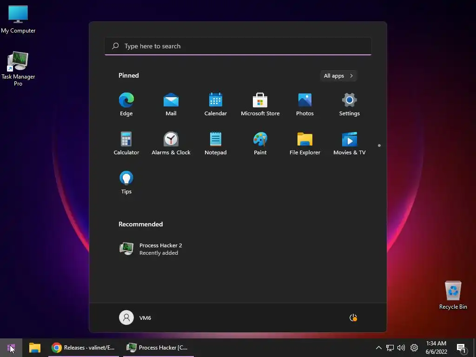Click the Recently added label
The height and width of the screenshot is (357, 476).
159,253
